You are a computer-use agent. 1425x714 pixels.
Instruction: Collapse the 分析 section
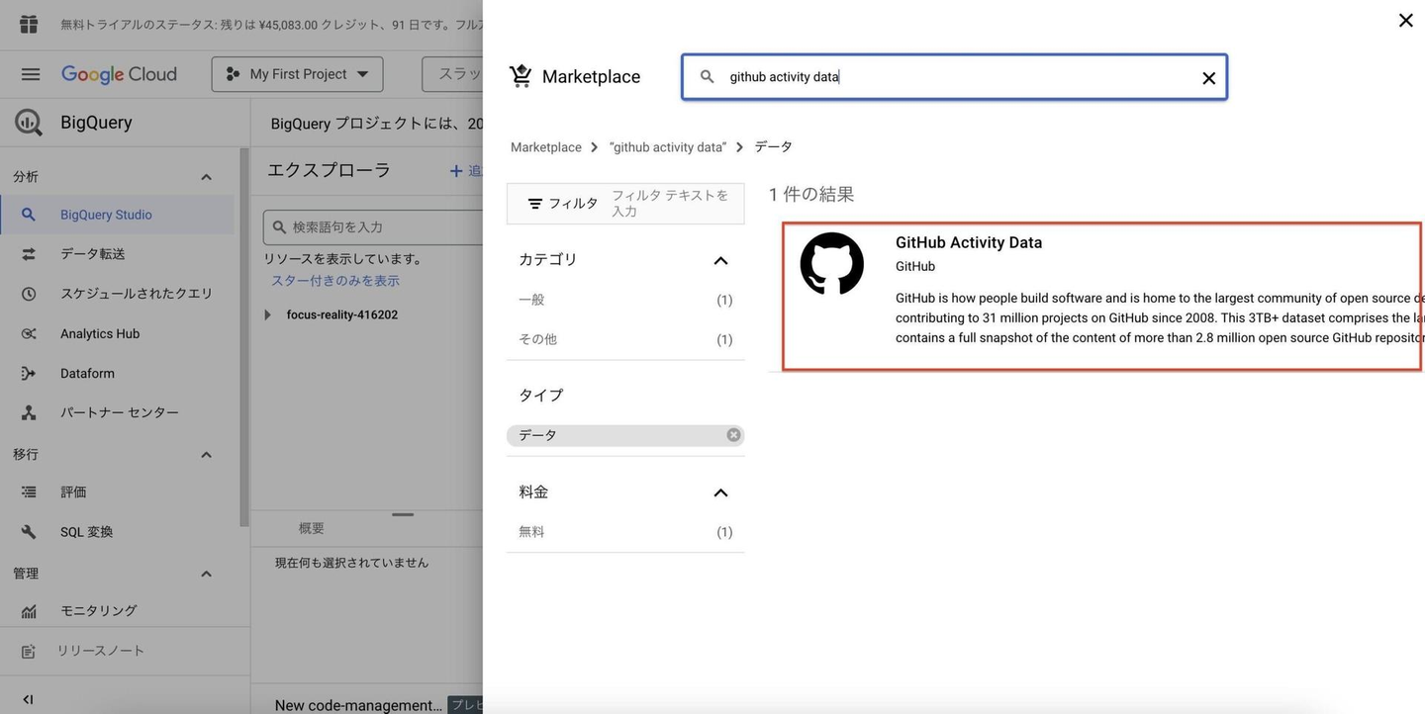(x=206, y=177)
